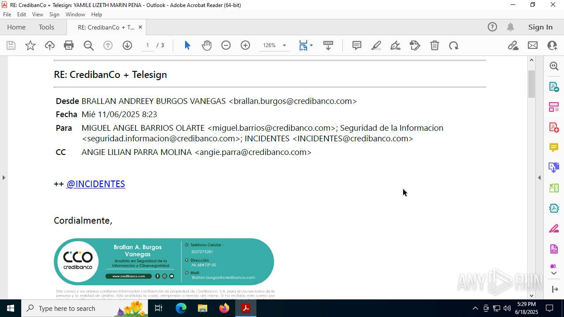This screenshot has width=564, height=317.
Task: Follow the @INCIDENTES link
Action: point(96,184)
